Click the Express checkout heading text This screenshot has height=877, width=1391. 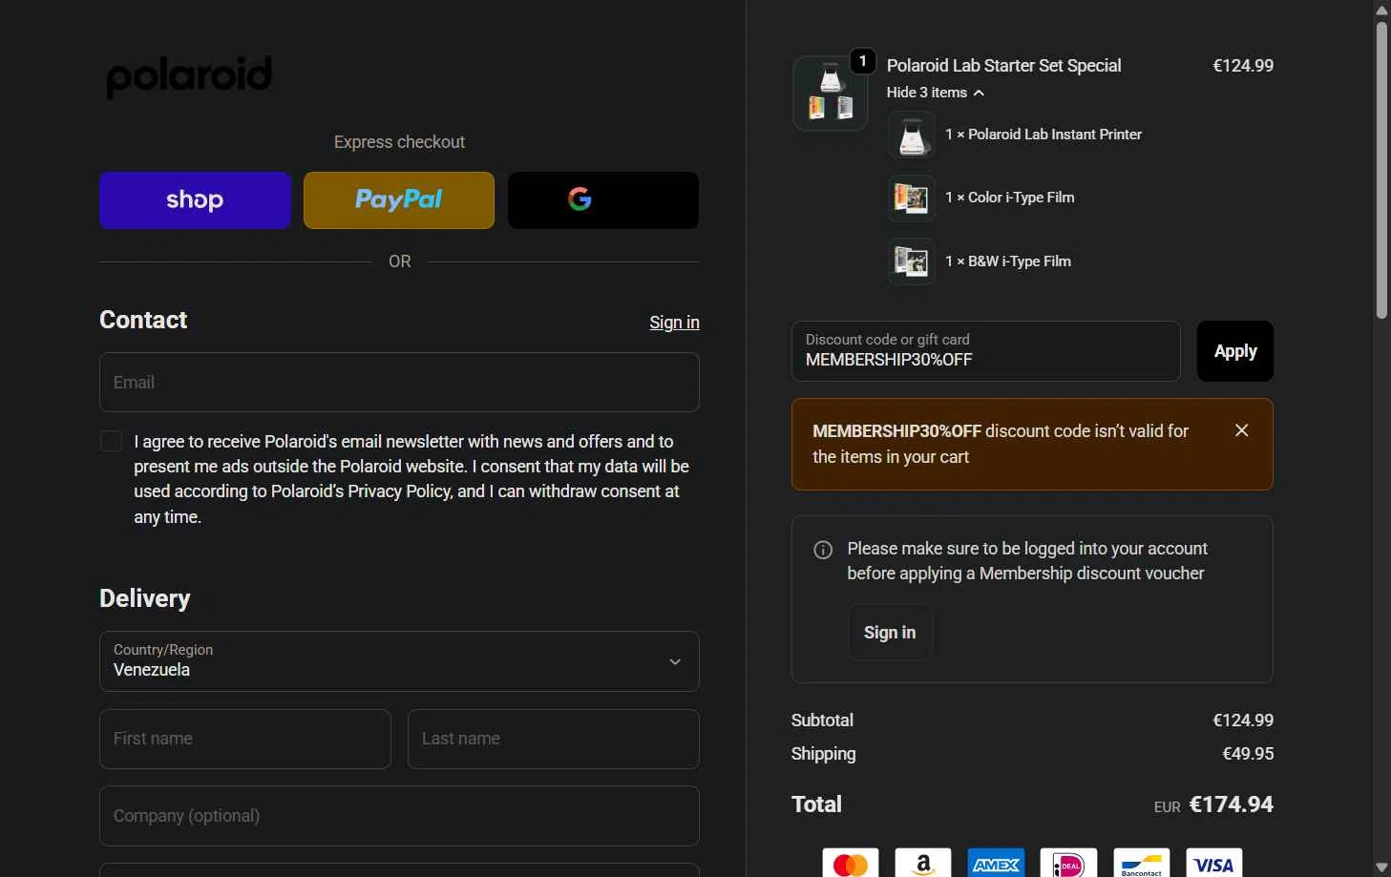pos(399,142)
